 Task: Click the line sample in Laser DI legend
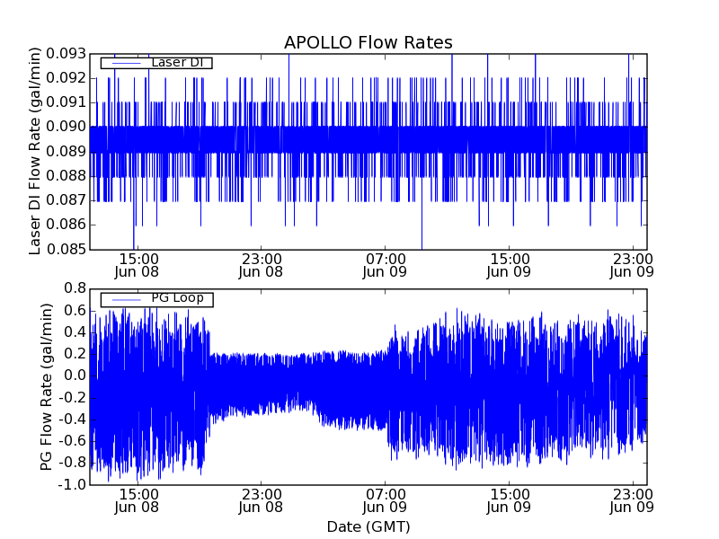coord(127,63)
